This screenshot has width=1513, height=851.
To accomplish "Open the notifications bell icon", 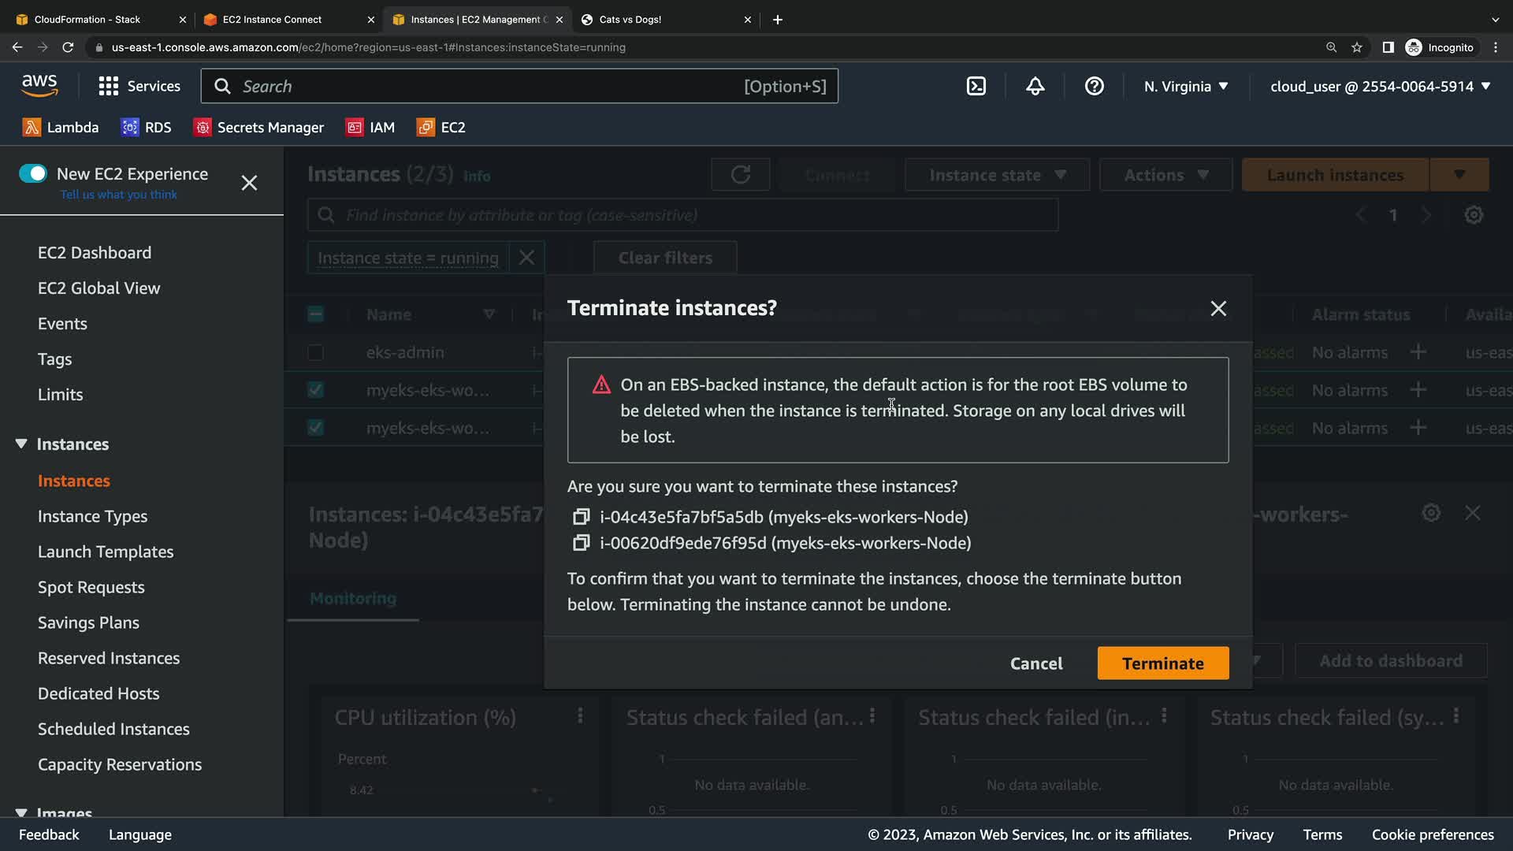I will click(x=1035, y=86).
